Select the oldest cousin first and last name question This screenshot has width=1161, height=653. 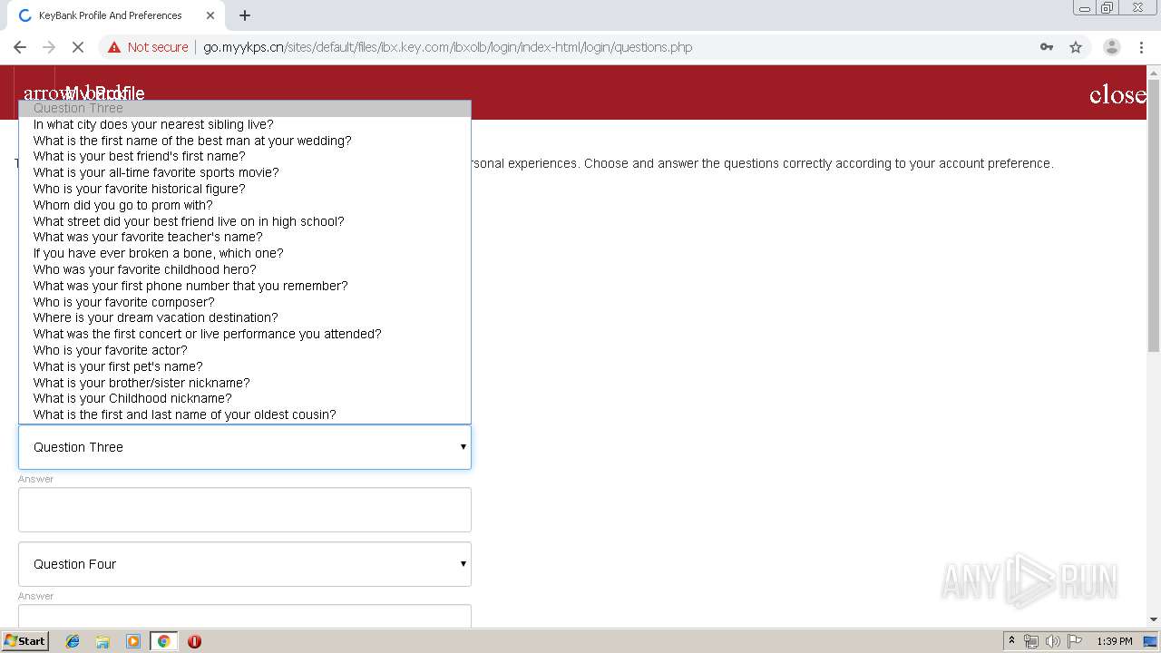[x=245, y=414]
